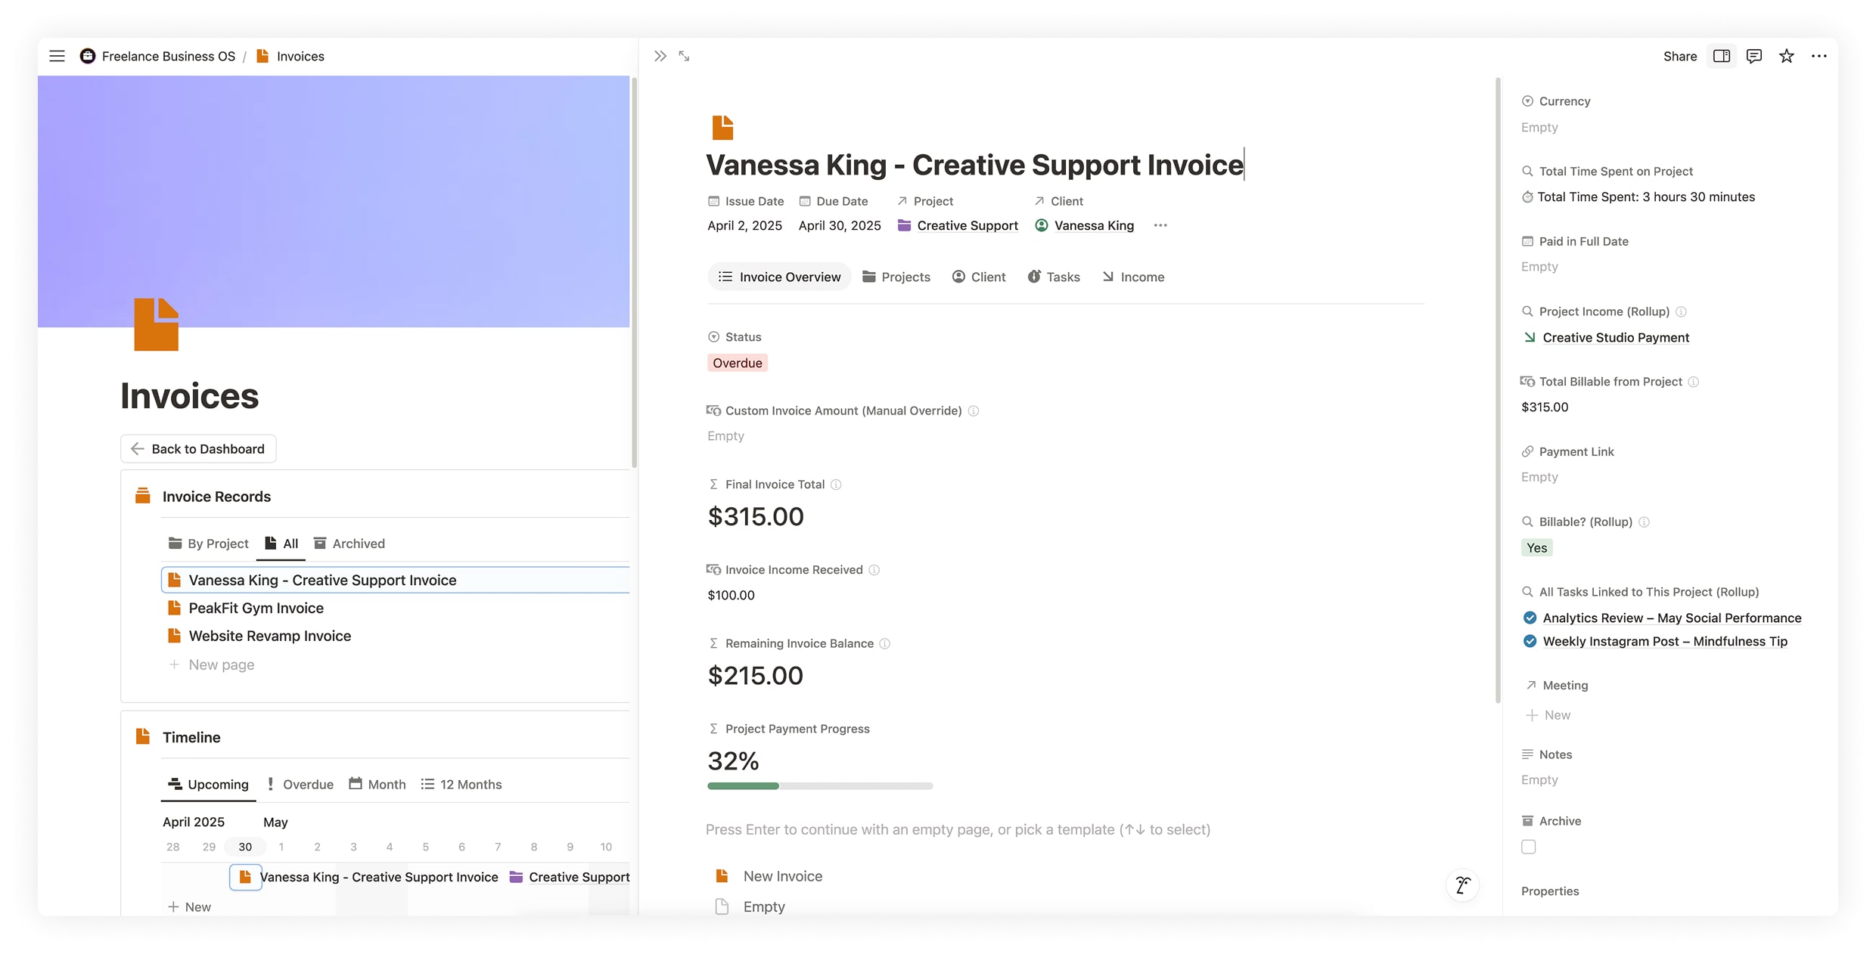
Task: Switch to the Projects tab
Action: click(896, 277)
